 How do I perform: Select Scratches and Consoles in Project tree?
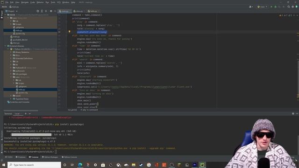[x=18, y=102]
